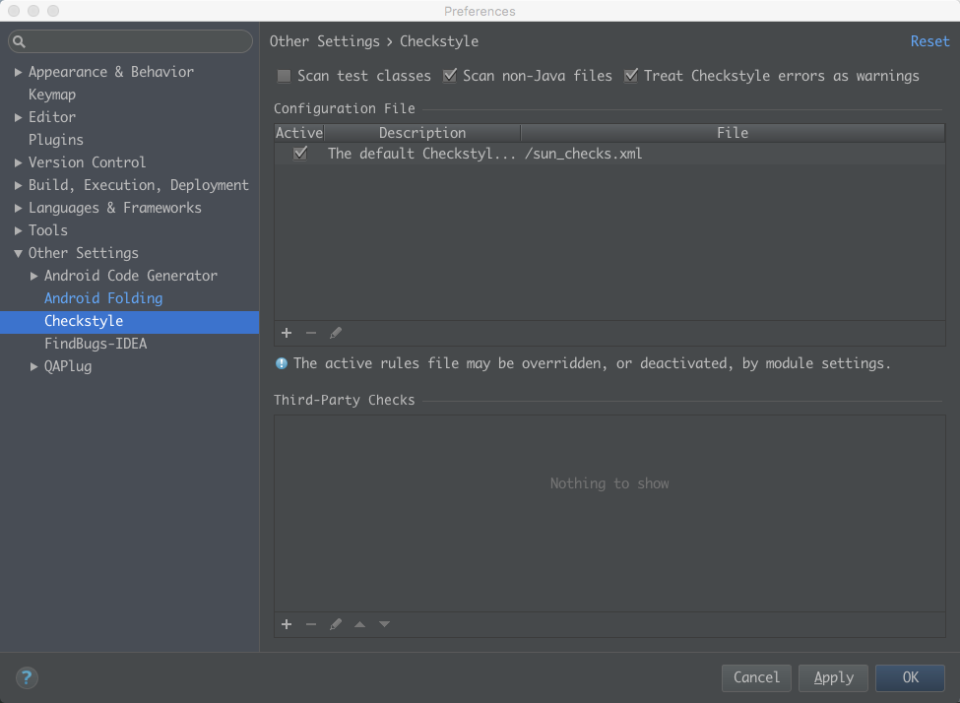Click the edit configuration file pencil icon
960x703 pixels.
[336, 333]
